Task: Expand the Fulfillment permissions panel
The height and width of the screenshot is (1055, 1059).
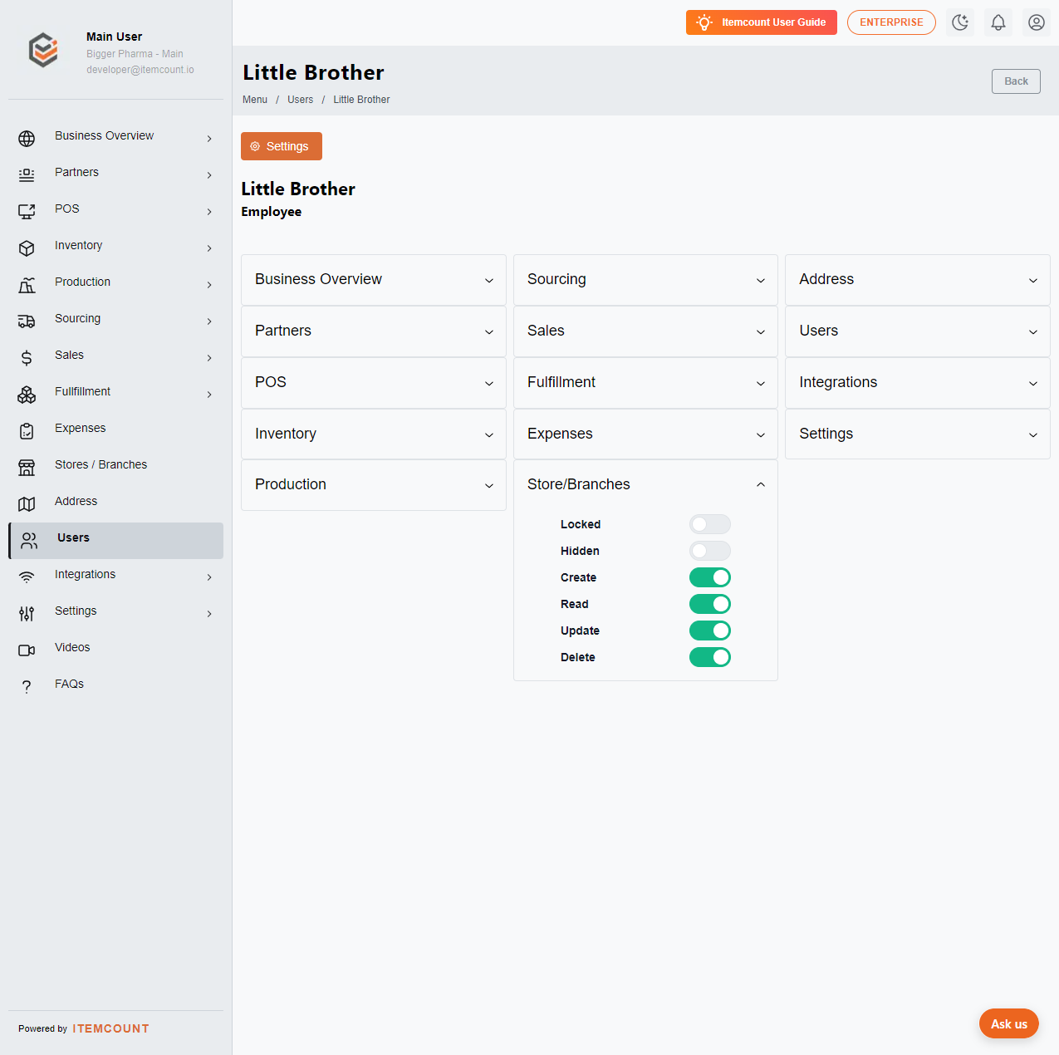Action: tap(645, 383)
